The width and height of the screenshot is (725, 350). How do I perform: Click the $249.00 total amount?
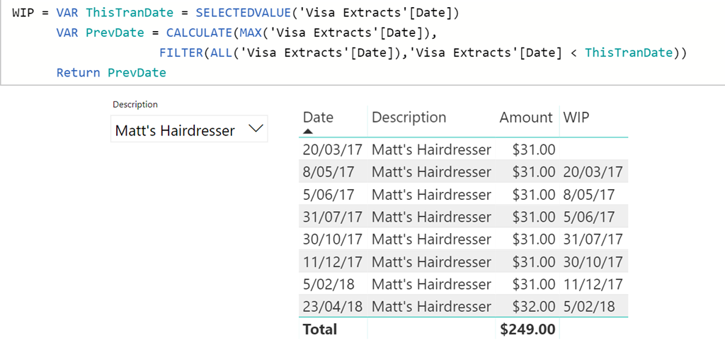[528, 329]
